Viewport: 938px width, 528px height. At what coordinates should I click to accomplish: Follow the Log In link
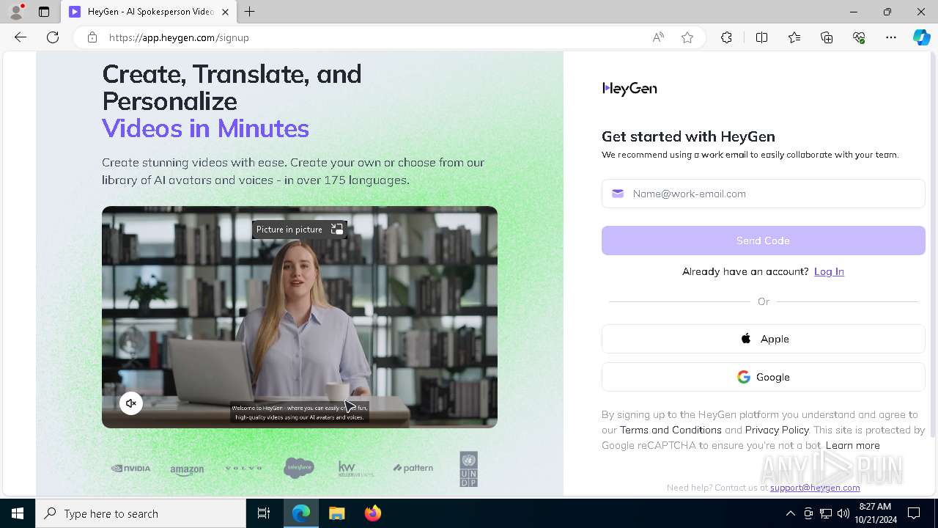pyautogui.click(x=829, y=271)
